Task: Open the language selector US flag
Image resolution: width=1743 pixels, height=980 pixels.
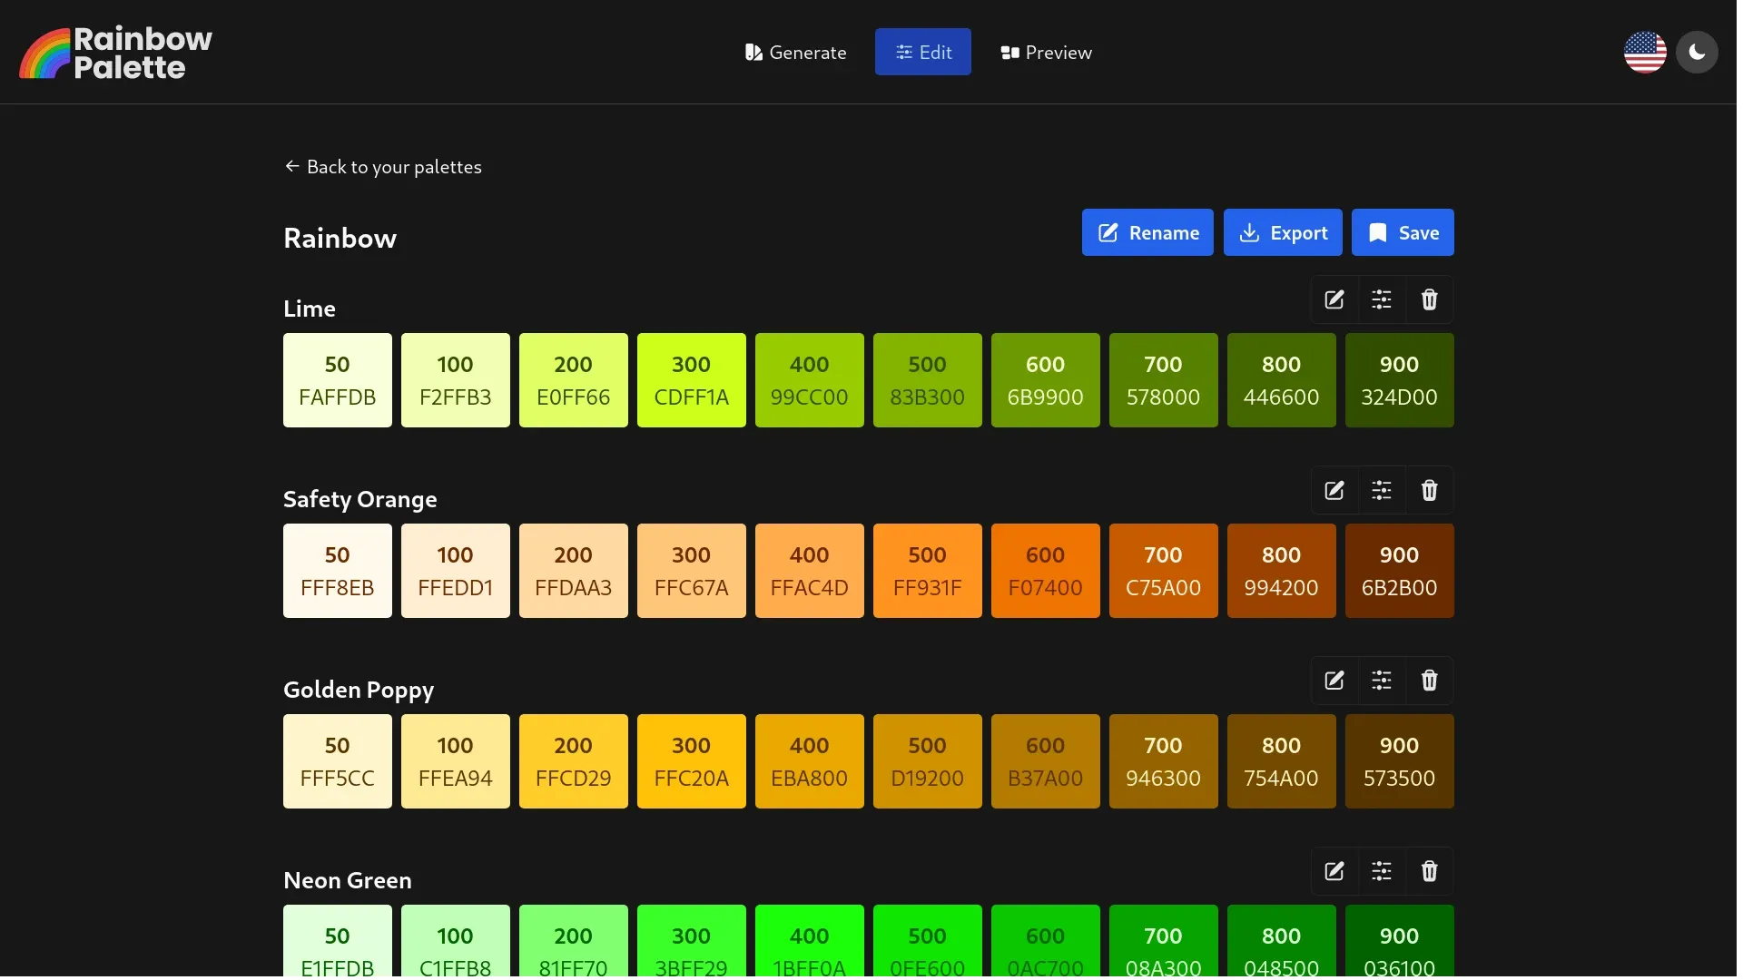Action: 1644,53
